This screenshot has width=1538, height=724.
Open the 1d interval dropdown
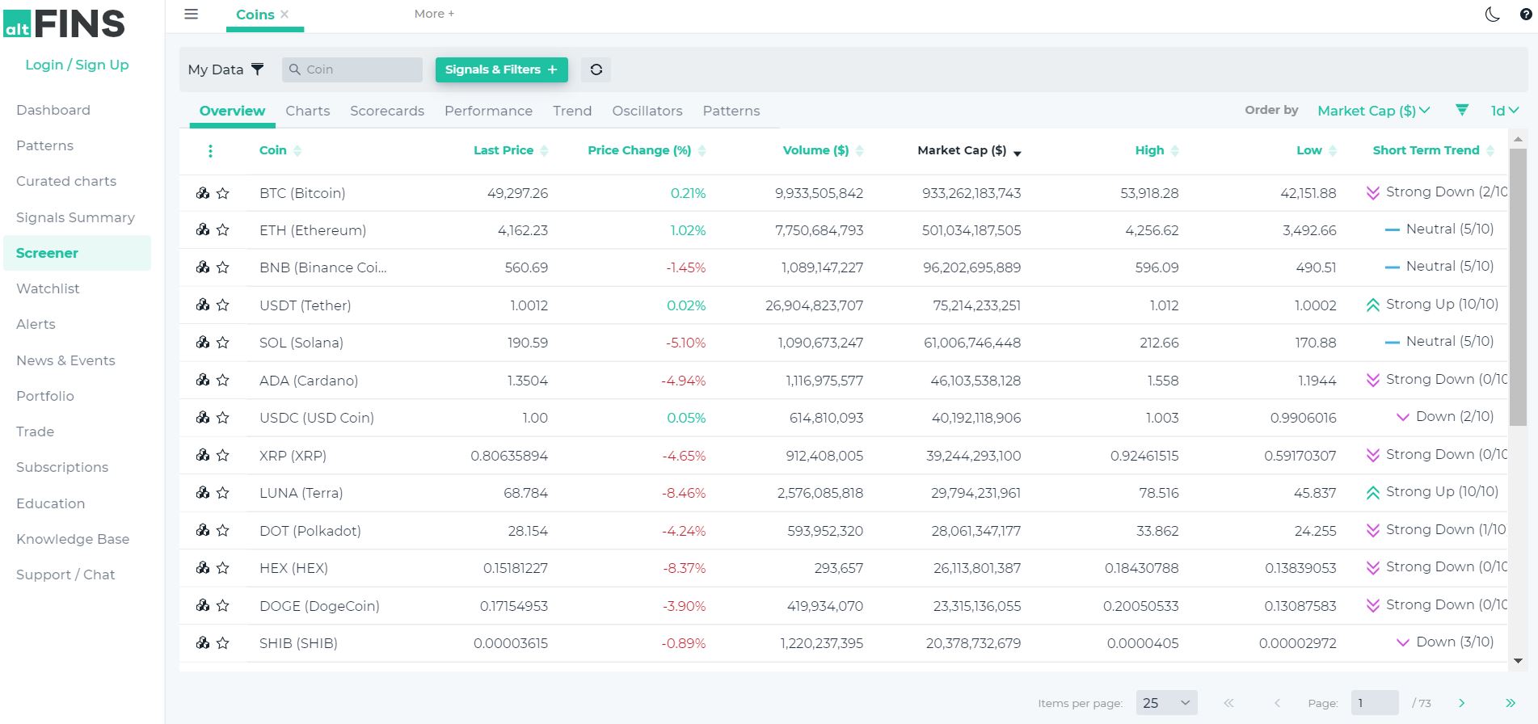pyautogui.click(x=1504, y=111)
